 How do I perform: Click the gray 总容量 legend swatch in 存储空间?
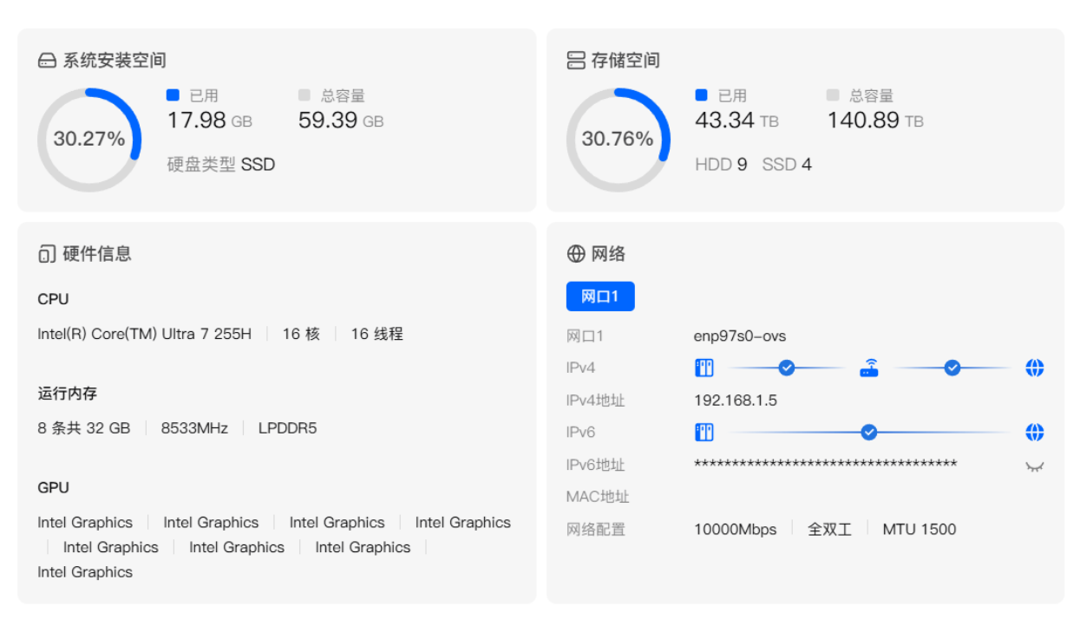coord(833,95)
